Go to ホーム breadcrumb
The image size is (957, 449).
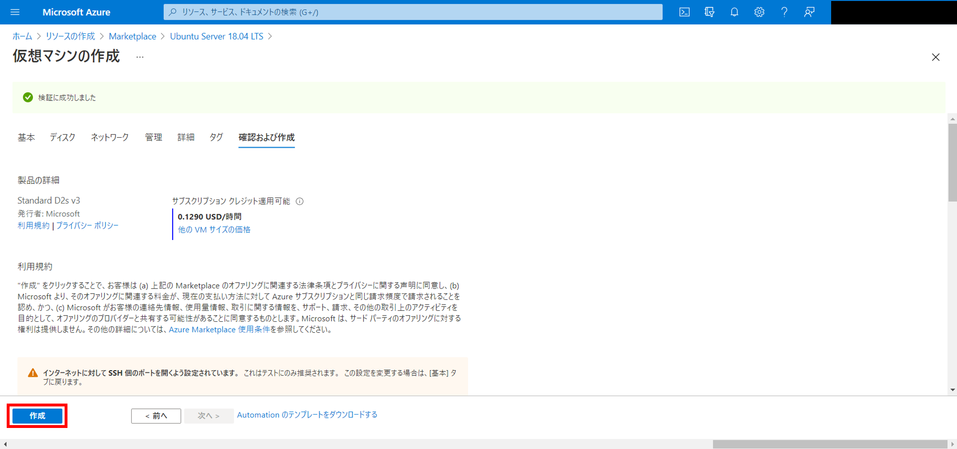pyautogui.click(x=22, y=36)
